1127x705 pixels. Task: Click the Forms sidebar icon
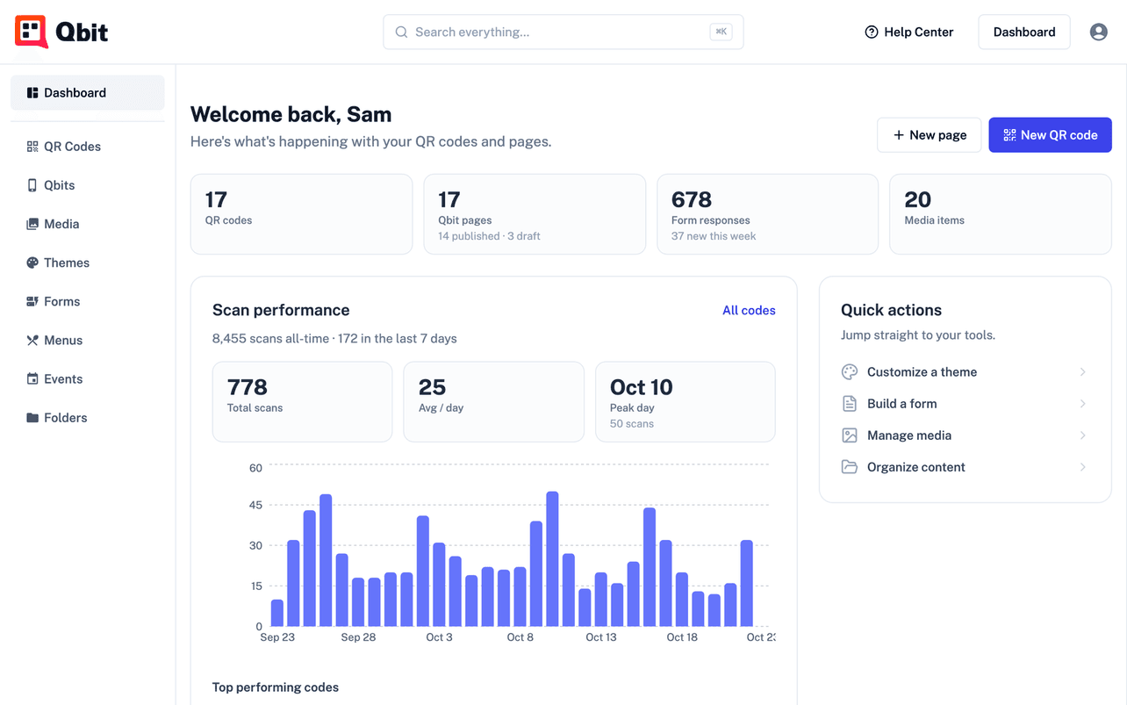coord(32,301)
